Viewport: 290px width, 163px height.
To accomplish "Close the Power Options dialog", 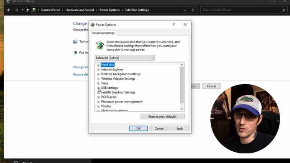I will [185, 24].
